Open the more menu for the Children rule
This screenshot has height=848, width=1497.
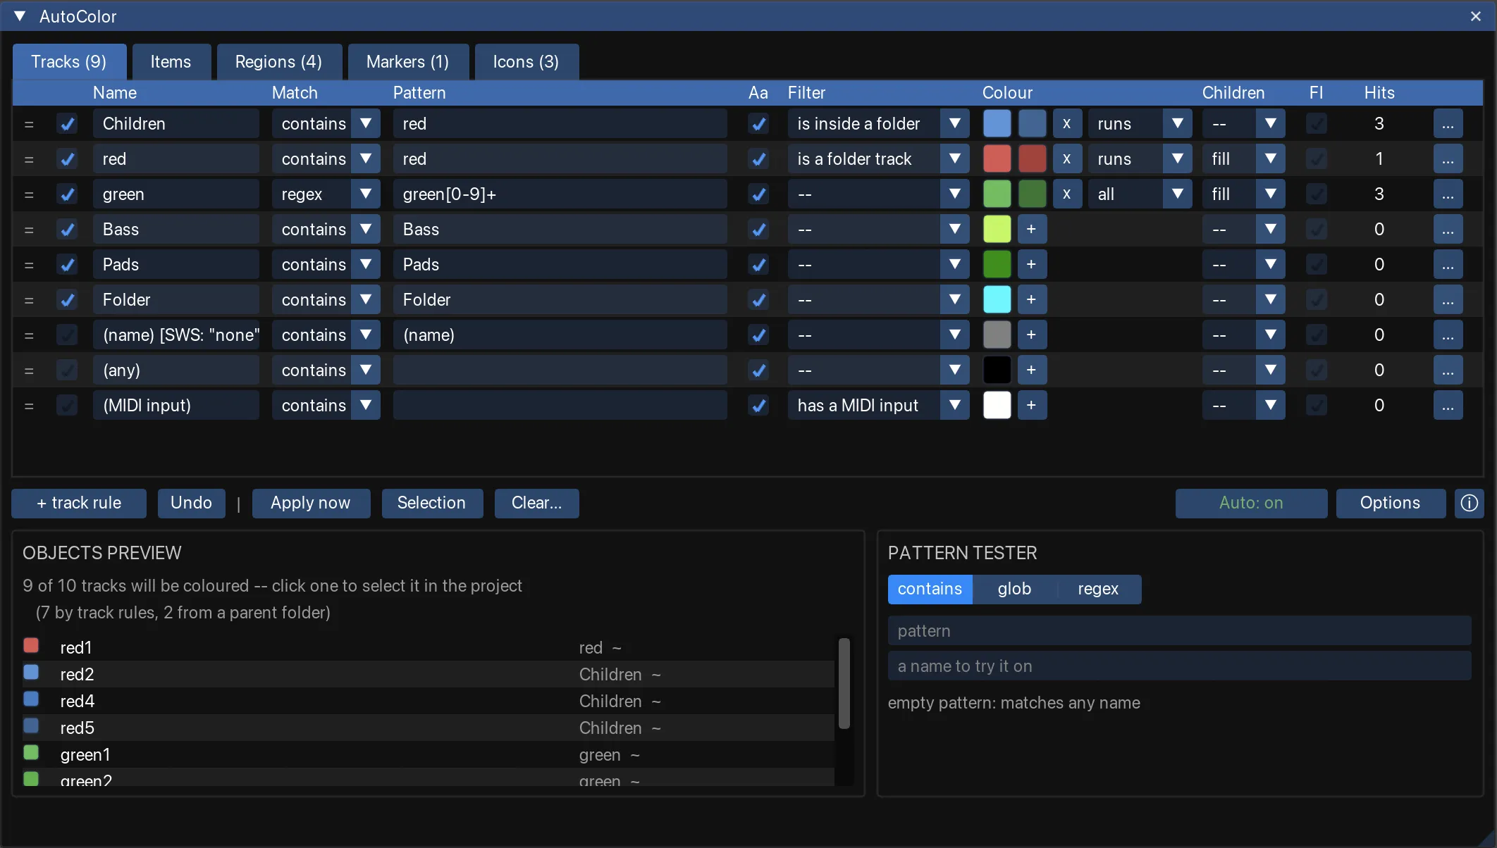1448,124
